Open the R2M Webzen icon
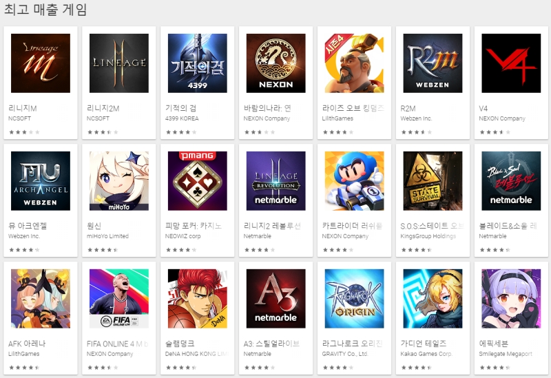 point(433,63)
